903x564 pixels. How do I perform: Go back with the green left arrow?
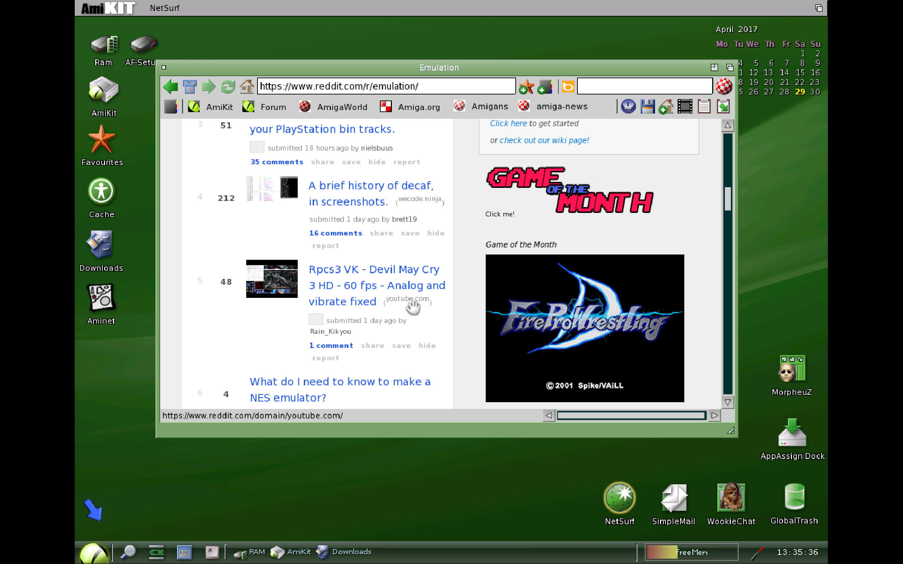pyautogui.click(x=170, y=87)
